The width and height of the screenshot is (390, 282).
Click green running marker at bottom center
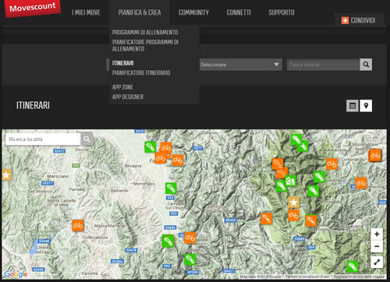(x=190, y=259)
